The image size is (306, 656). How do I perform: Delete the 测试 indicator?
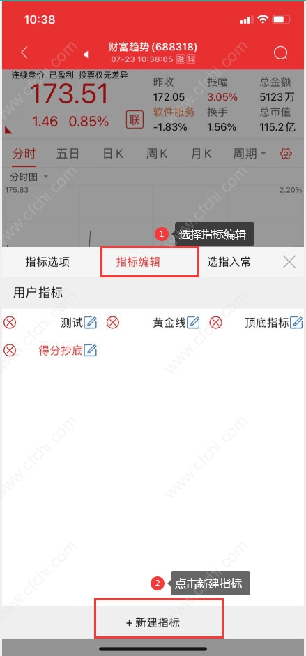point(10,323)
